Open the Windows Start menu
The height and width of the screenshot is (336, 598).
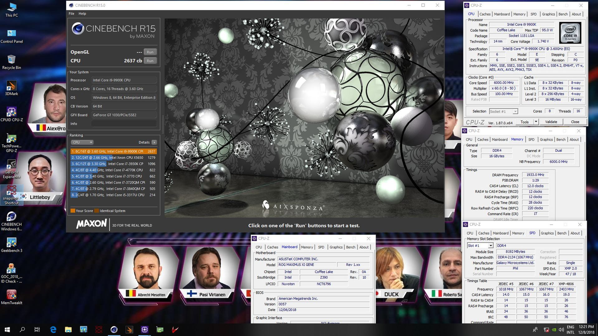coord(7,329)
